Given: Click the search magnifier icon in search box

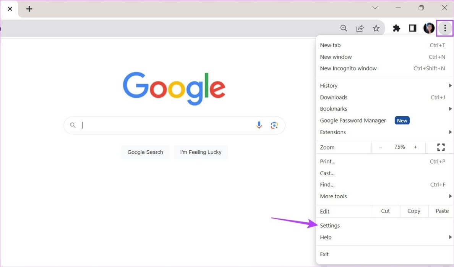Looking at the screenshot, I should click(x=73, y=125).
